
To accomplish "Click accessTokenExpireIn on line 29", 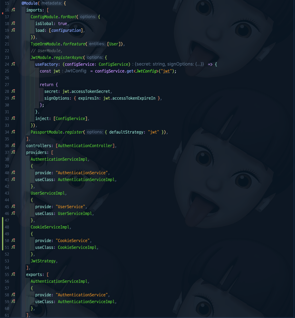I will tap(134, 98).
